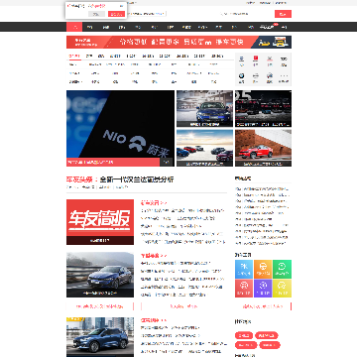Select the first red-underlined category tab
The width and height of the screenshot is (357, 357).
click(74, 57)
